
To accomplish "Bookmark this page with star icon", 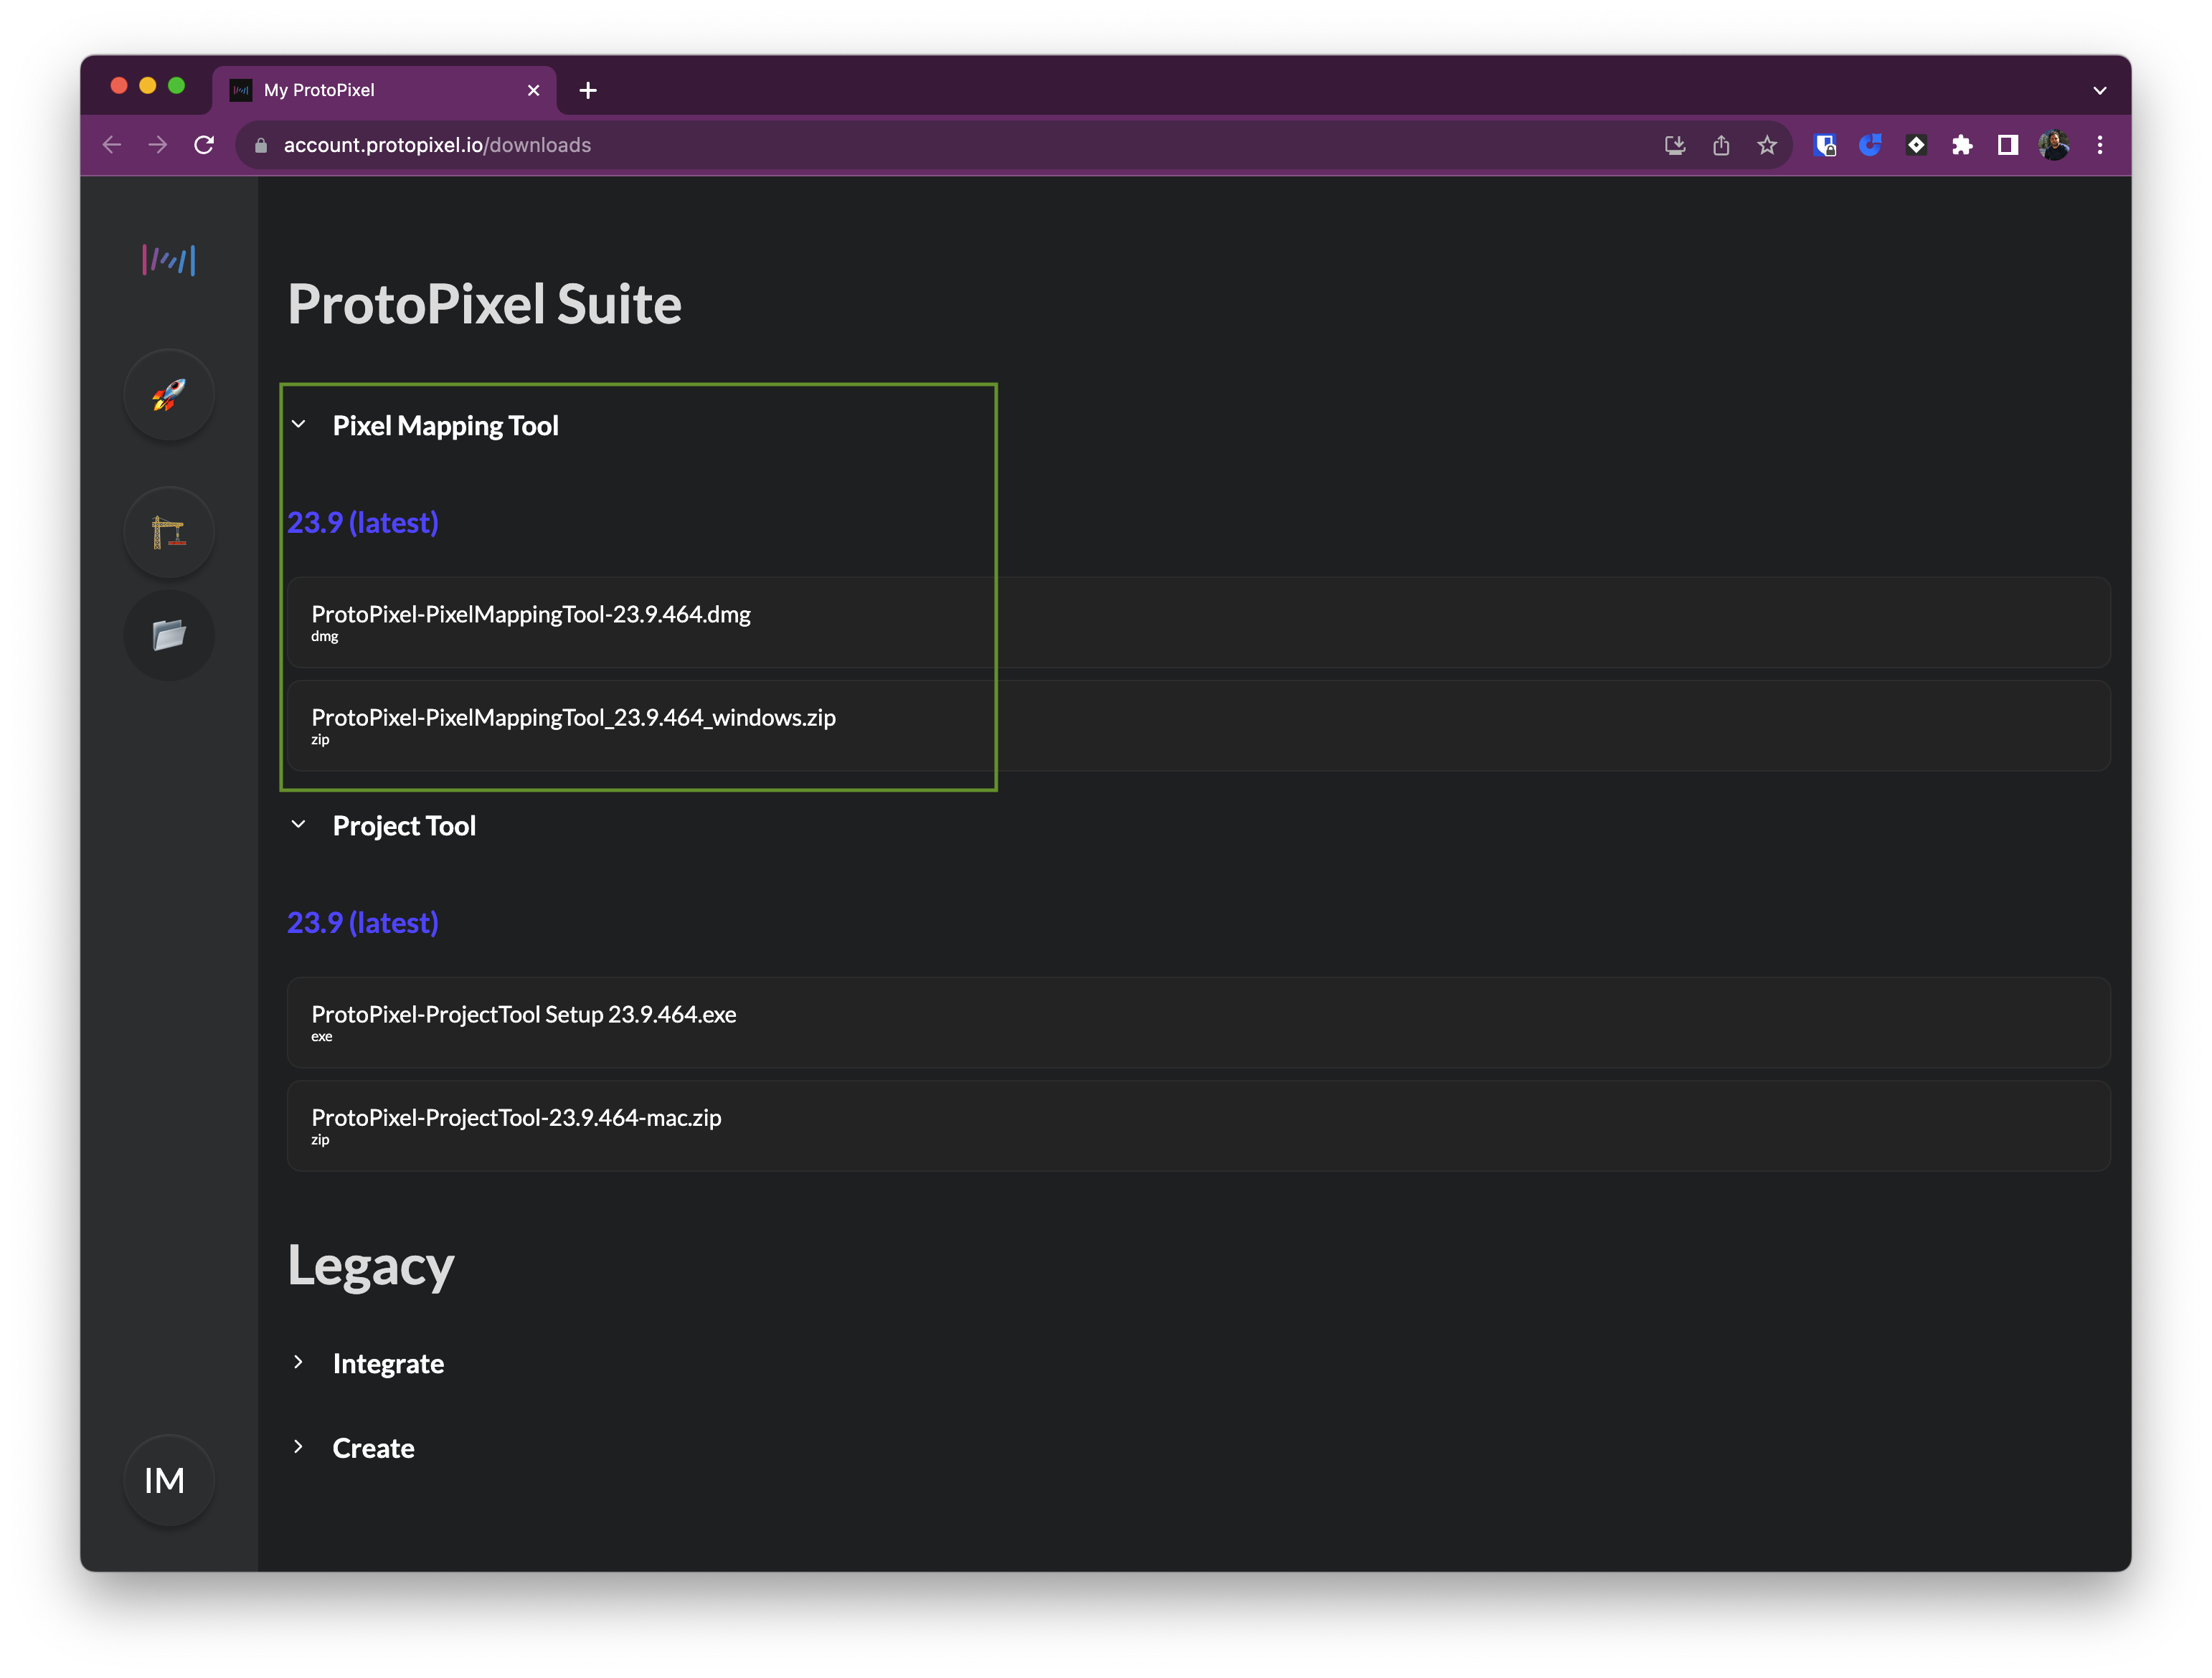I will [1767, 145].
